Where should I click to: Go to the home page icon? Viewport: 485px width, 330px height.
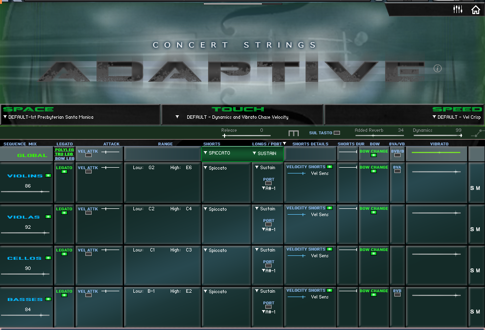(x=476, y=10)
